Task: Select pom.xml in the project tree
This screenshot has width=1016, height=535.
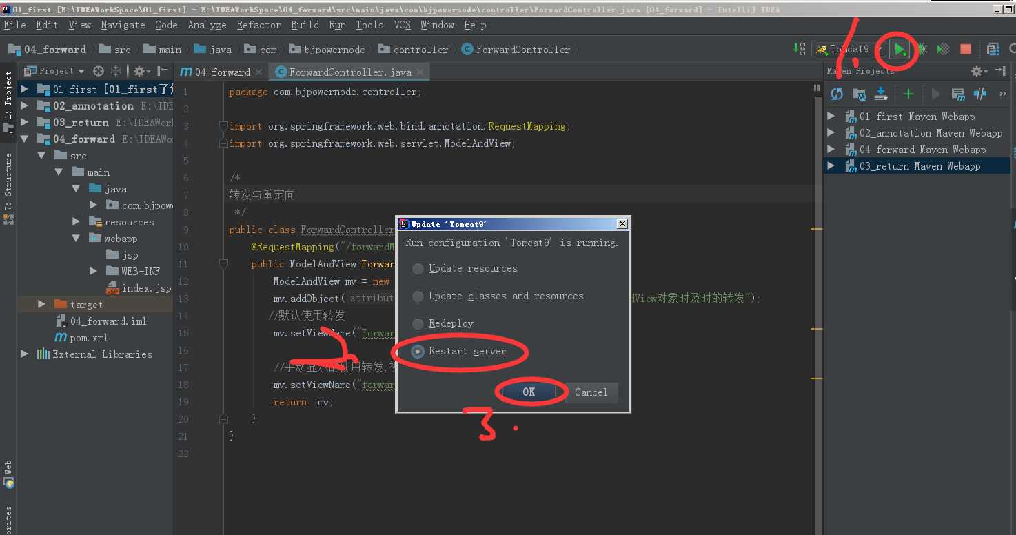Action: [81, 338]
